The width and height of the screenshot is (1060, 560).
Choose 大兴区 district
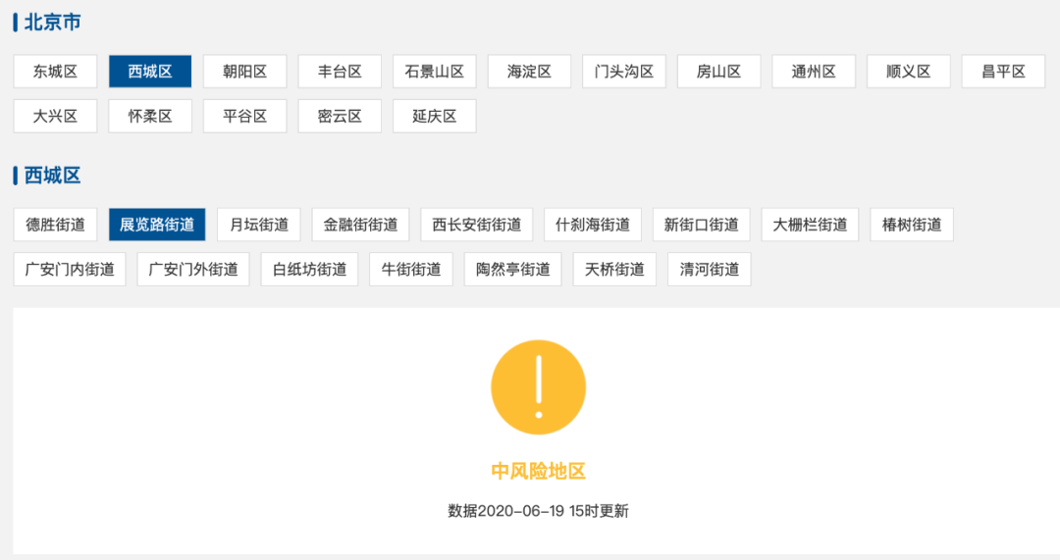[x=55, y=116]
